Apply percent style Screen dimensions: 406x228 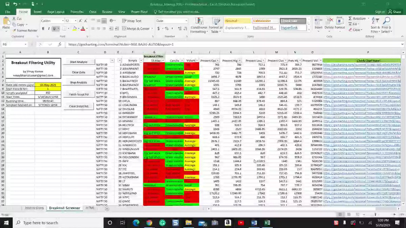(x=166, y=29)
